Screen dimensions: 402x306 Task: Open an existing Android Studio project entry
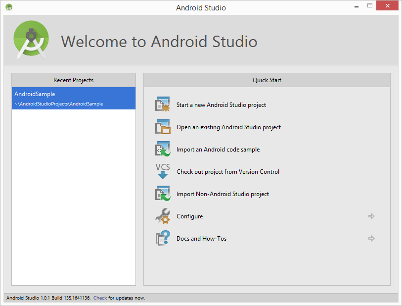[228, 127]
